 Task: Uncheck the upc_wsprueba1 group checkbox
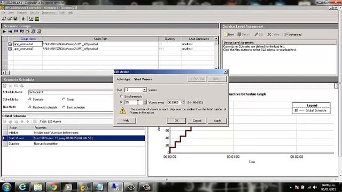click(x=10, y=44)
